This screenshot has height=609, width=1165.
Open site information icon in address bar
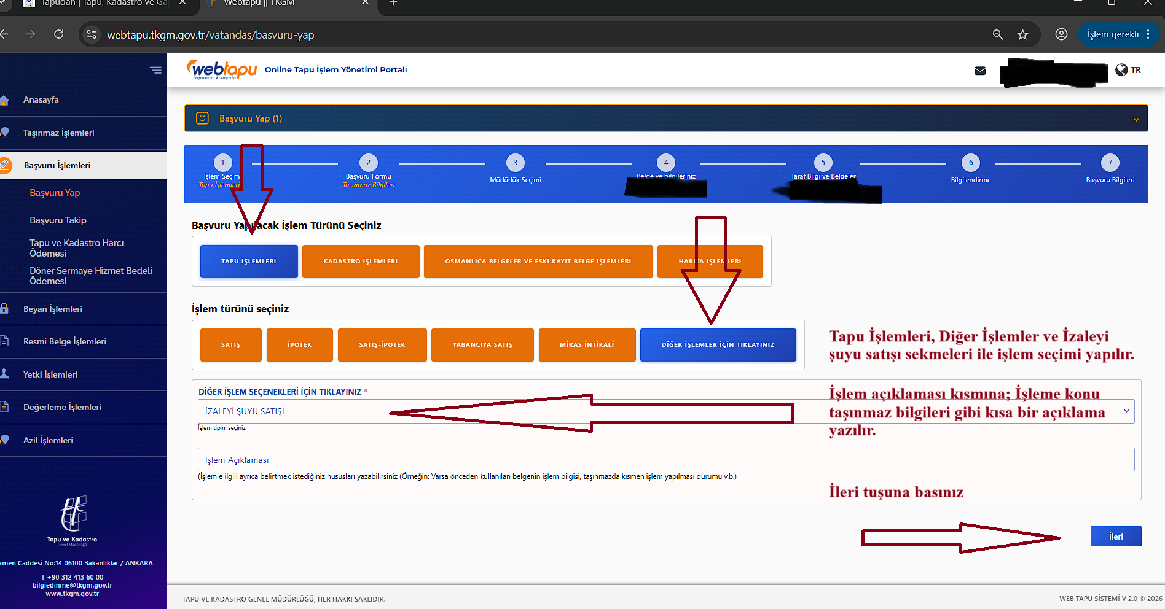point(92,34)
